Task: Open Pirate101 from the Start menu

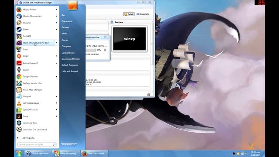Action: point(37,36)
